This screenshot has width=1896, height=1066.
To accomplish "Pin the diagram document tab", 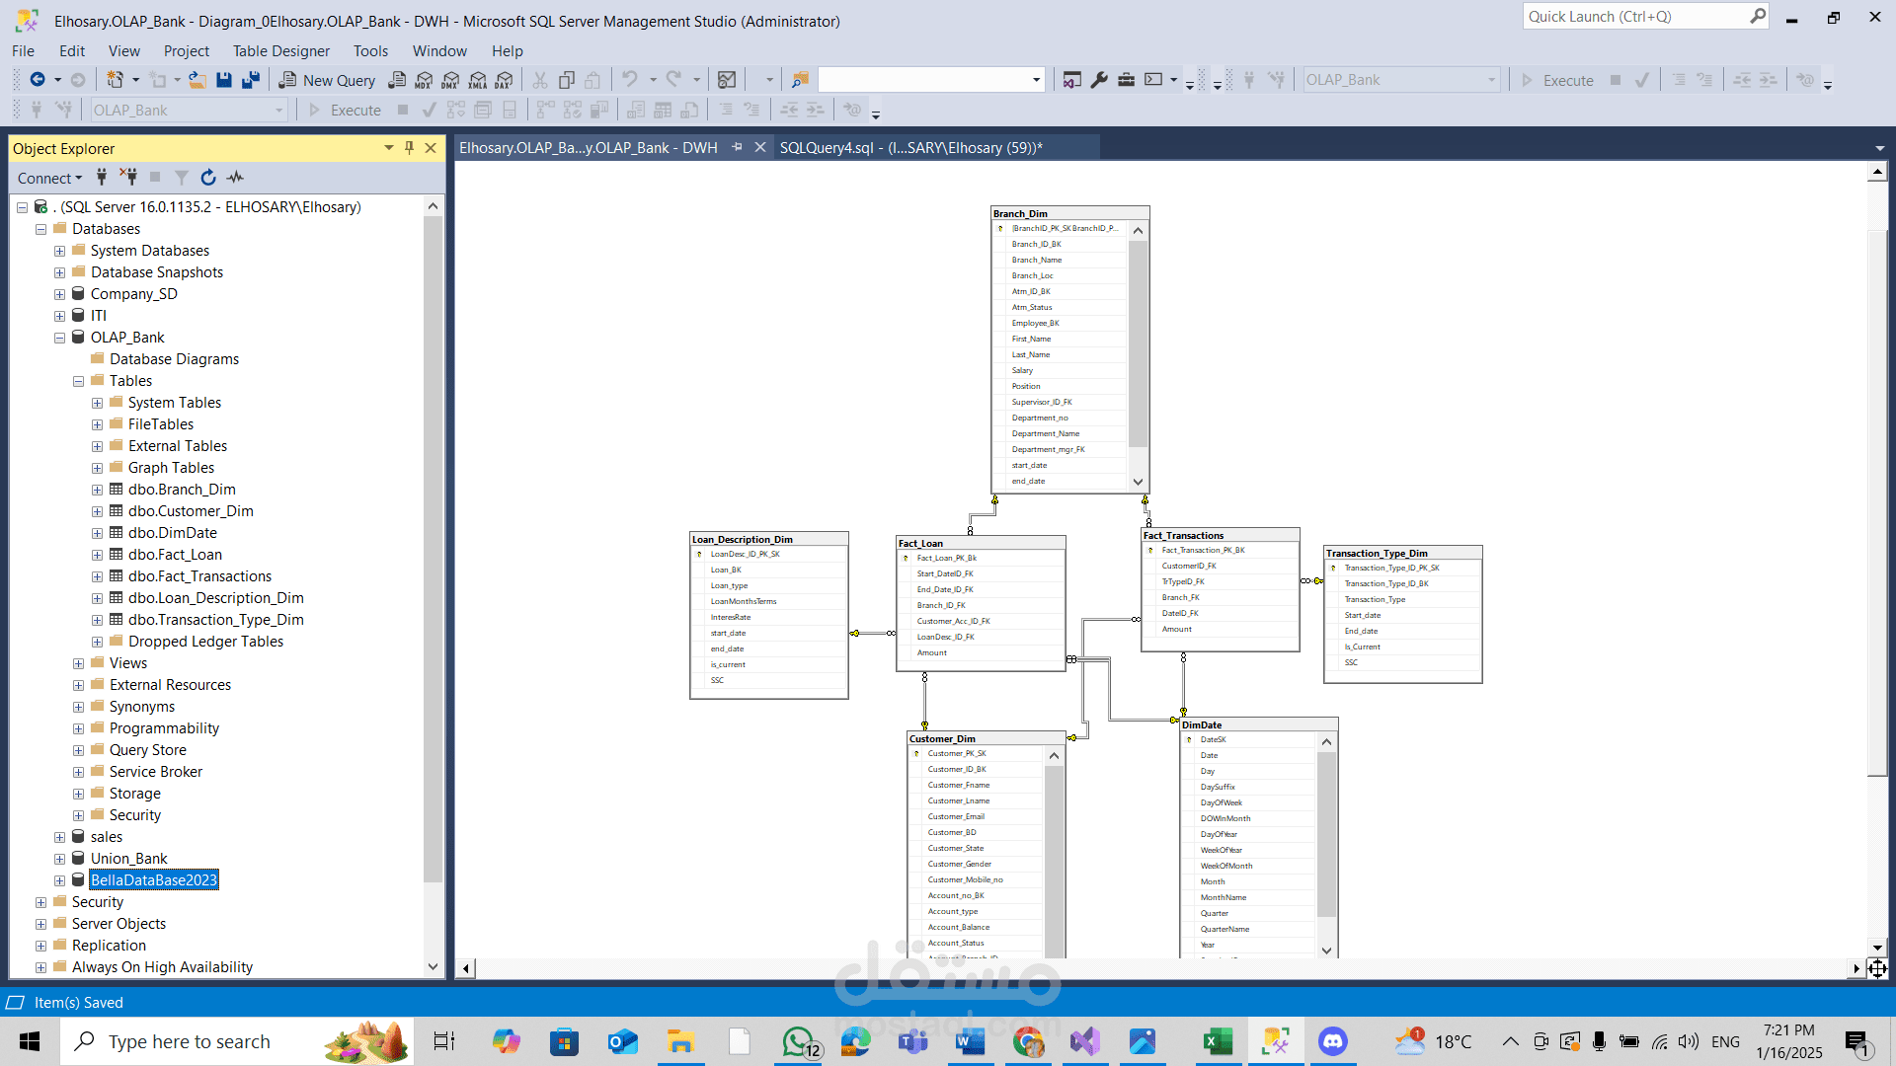I will click(x=737, y=147).
